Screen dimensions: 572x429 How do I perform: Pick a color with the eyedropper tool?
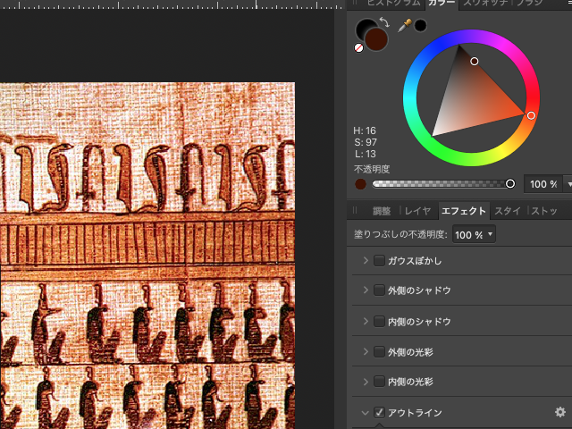pos(405,26)
